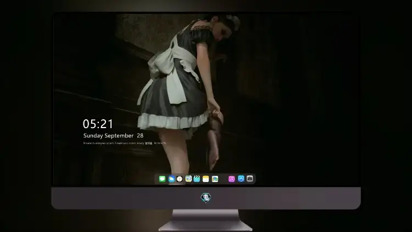
Task: Open the teal clapperboard video app
Action: pyautogui.click(x=197, y=179)
